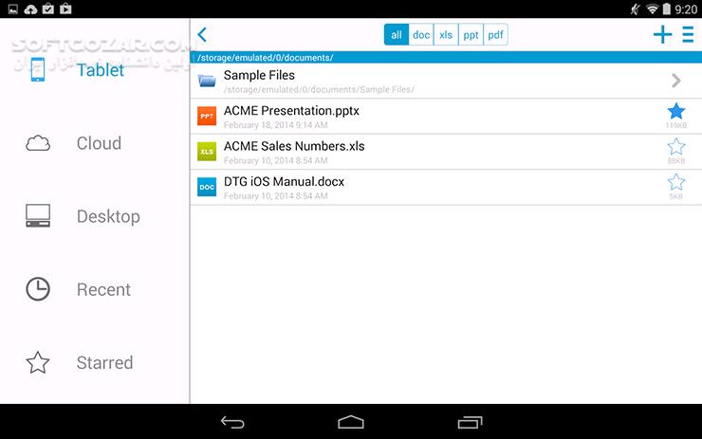The height and width of the screenshot is (439, 702).
Task: Select the Cloud icon in sidebar
Action: (x=38, y=143)
